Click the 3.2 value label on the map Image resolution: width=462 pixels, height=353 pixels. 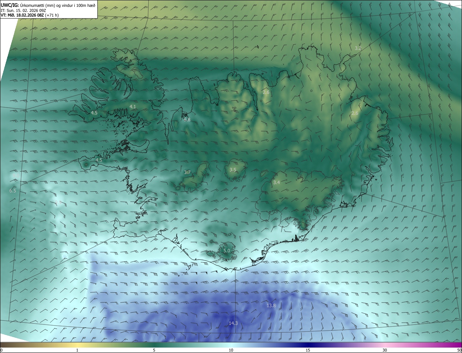(x=358, y=48)
